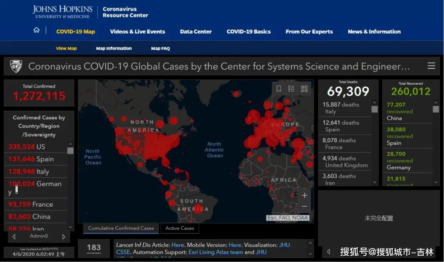444x262 pixels.
Task: Click the Johns Hopkins University & Medicine logo
Action: pos(62,12)
